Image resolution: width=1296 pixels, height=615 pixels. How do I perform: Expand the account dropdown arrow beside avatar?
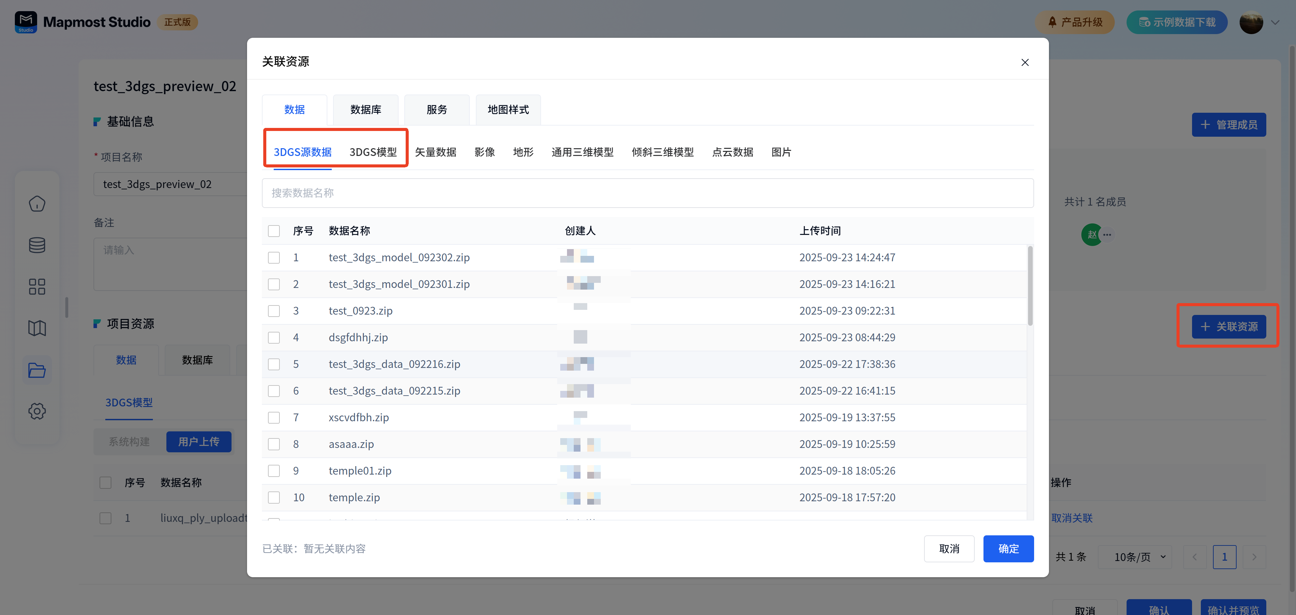[1275, 22]
